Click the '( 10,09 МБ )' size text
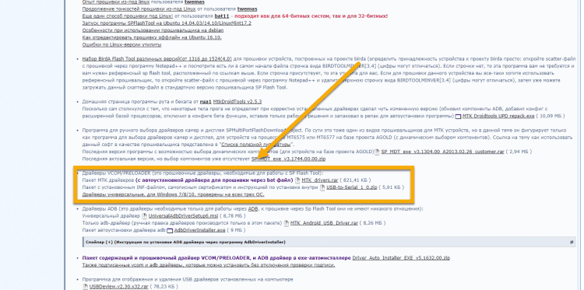Image resolution: width=584 pixels, height=290 pixels. [x=551, y=117]
